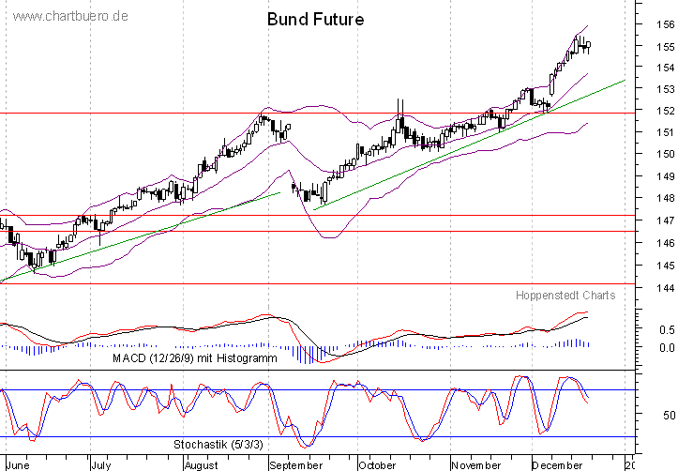Image resolution: width=678 pixels, height=471 pixels.
Task: Click the 50 Stochastik axis value
Action: click(x=669, y=416)
